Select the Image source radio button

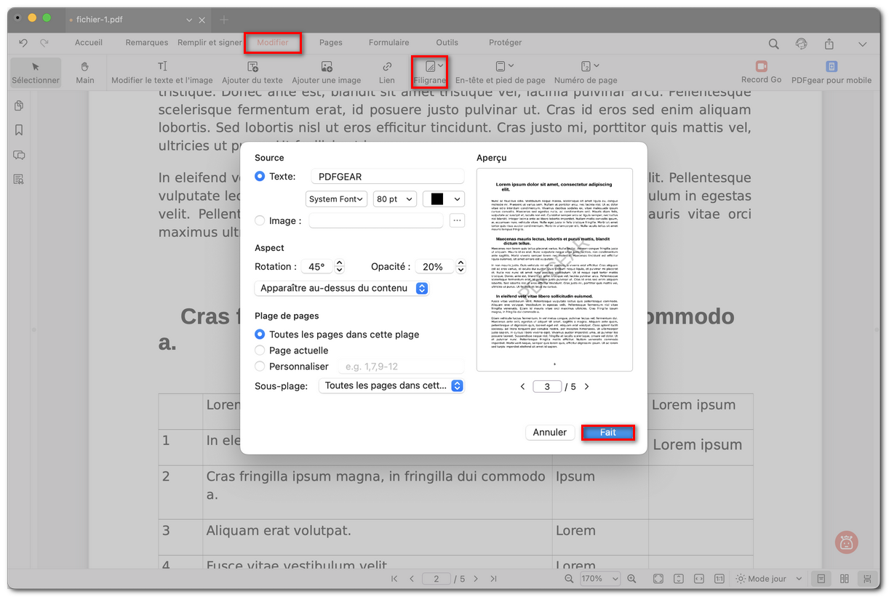[260, 220]
